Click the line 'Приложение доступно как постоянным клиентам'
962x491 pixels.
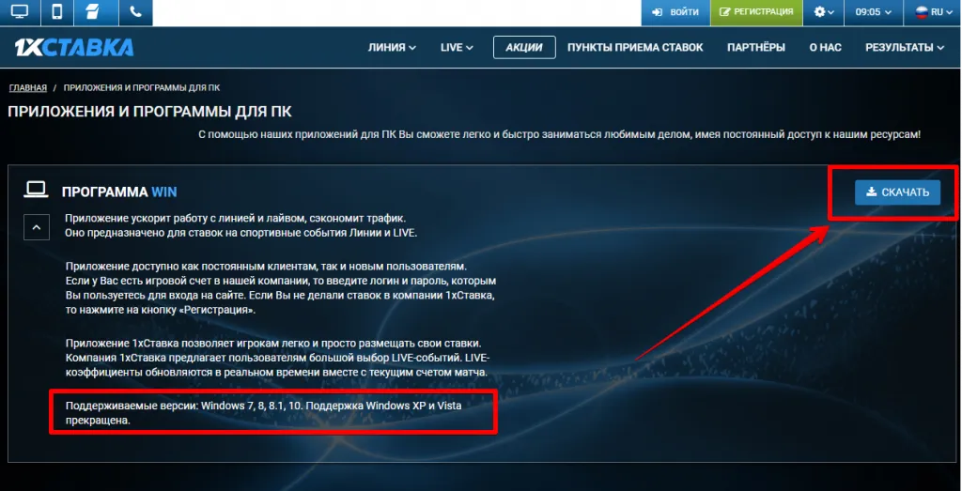[x=266, y=267]
